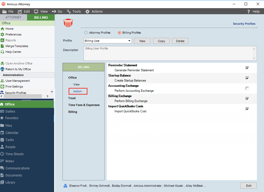
Task: Open the Tools menu
Action: [74, 11]
